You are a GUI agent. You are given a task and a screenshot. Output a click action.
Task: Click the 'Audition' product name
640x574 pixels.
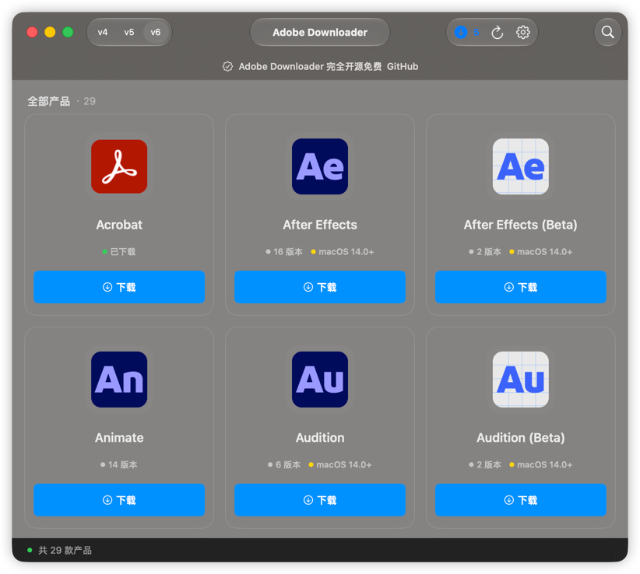(320, 438)
